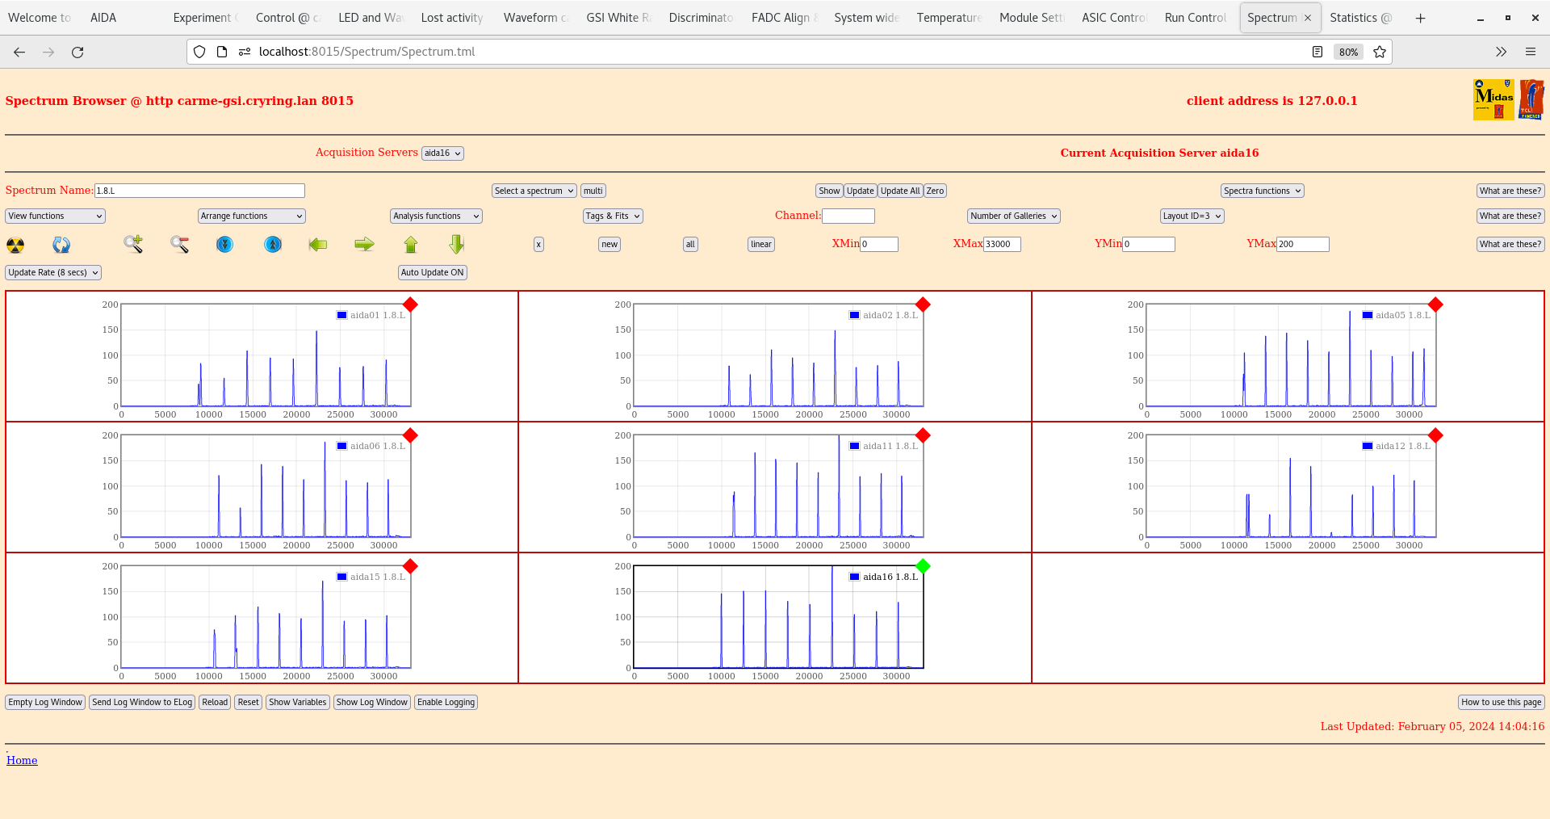
Task: Follow the Home link
Action: [22, 761]
